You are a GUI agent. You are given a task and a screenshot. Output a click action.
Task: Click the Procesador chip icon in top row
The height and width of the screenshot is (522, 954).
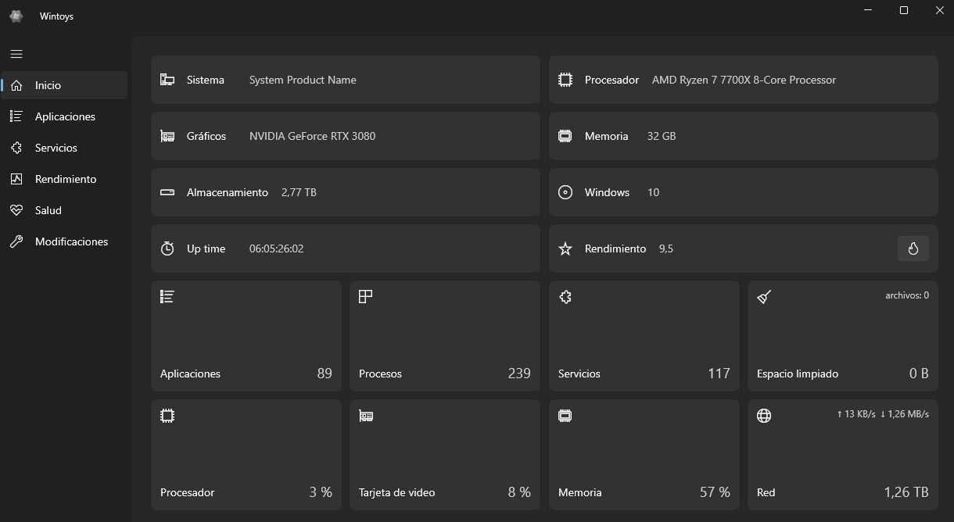[565, 80]
